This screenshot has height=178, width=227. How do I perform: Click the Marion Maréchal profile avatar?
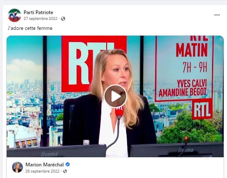click(x=17, y=167)
